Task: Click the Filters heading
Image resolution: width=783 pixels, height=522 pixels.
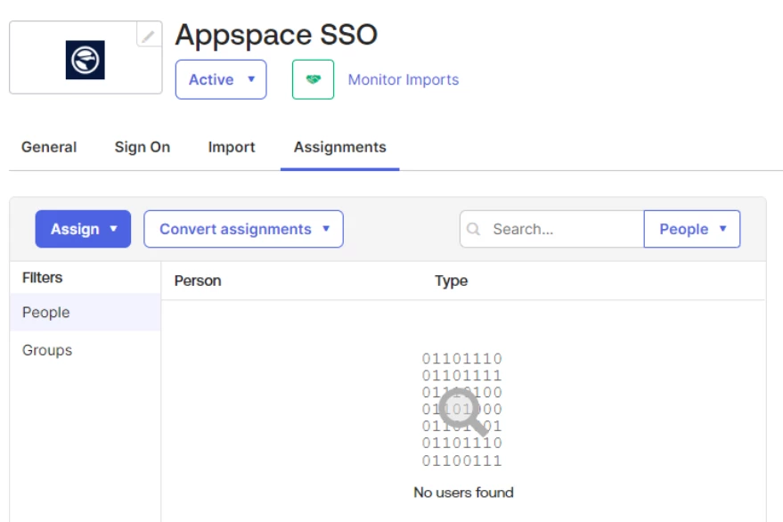Action: 43,278
